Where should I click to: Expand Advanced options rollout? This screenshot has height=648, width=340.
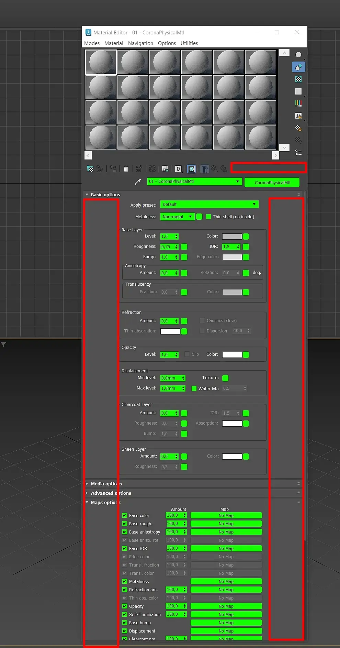coord(108,493)
